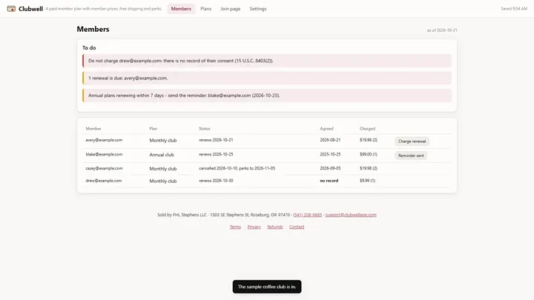The height and width of the screenshot is (300, 534).
Task: Click the no-consent alert for drew@example.com
Action: point(267,61)
